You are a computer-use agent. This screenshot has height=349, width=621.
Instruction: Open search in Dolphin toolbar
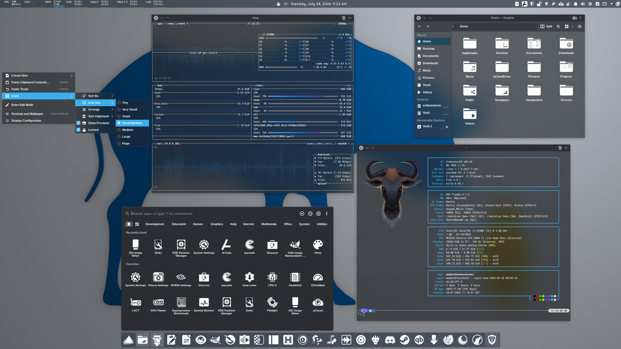click(558, 26)
